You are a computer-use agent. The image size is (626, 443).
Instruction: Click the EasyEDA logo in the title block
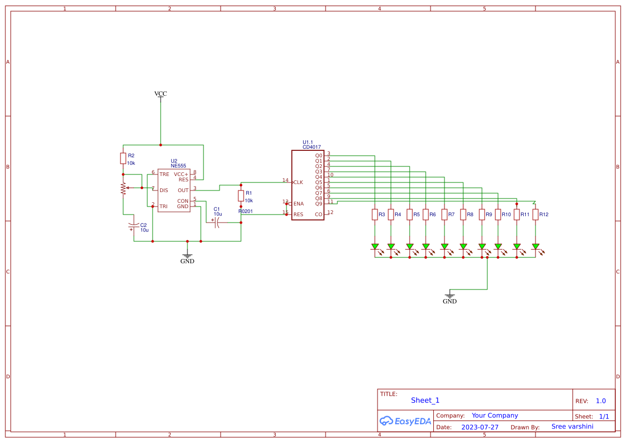pyautogui.click(x=405, y=421)
